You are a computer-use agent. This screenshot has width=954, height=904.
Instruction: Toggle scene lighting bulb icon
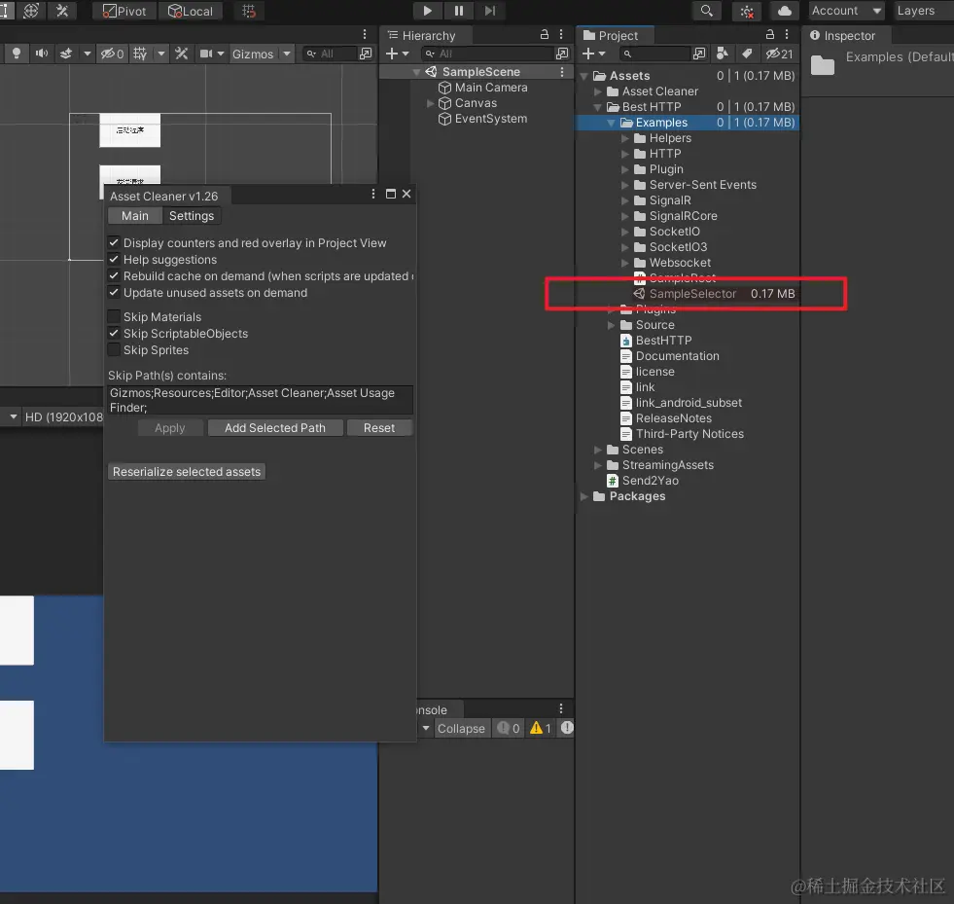tap(17, 54)
